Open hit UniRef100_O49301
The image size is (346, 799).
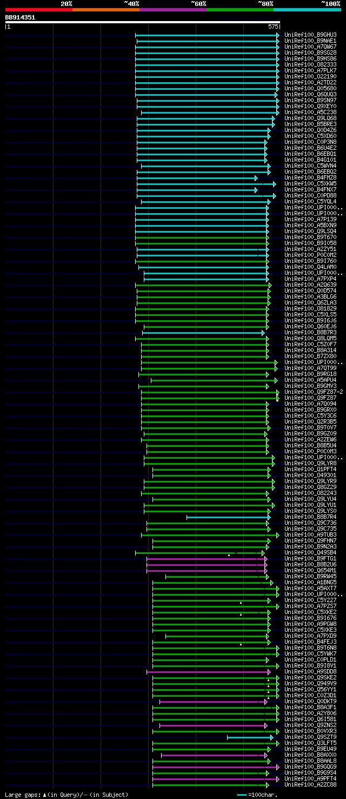click(310, 475)
